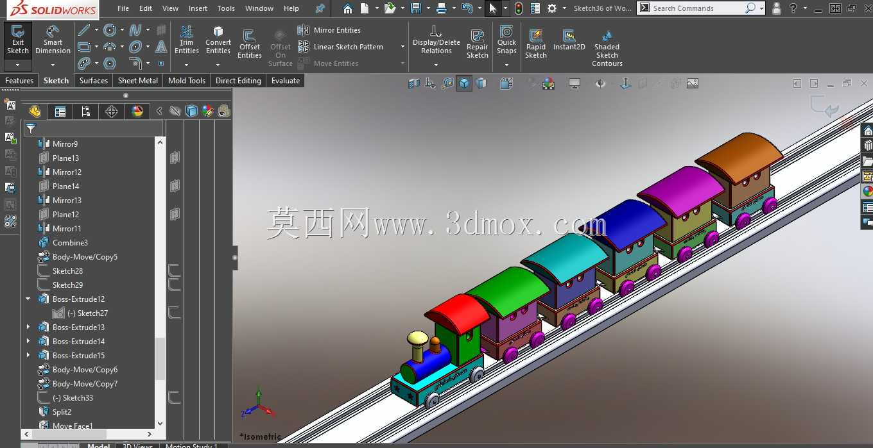
Task: Toggle the filter icon in the feature tree
Action: tap(31, 129)
